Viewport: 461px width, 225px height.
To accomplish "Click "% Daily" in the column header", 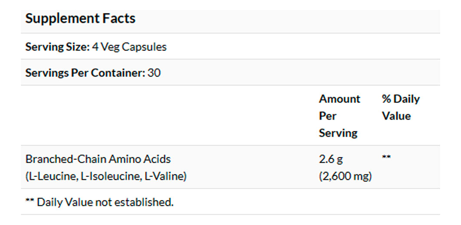I will (400, 99).
